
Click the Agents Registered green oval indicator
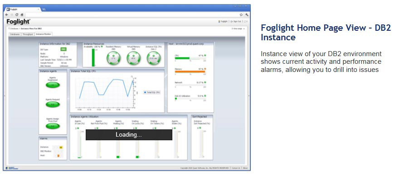pos(53,85)
